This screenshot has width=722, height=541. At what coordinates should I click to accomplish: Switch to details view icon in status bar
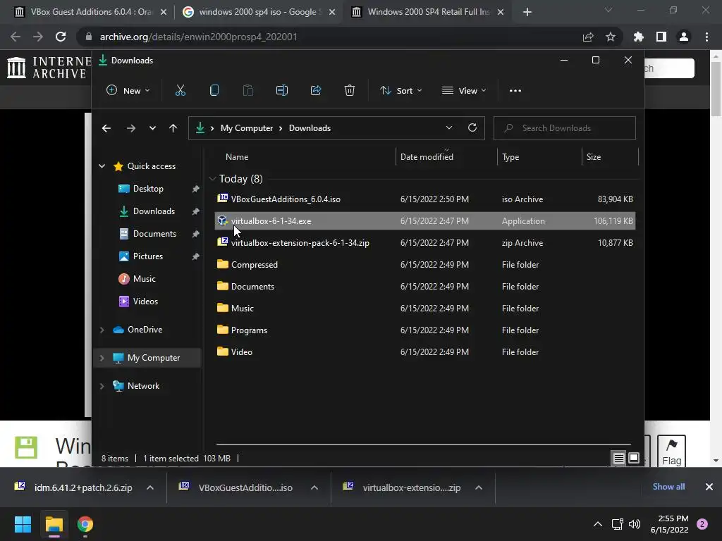coord(618,458)
